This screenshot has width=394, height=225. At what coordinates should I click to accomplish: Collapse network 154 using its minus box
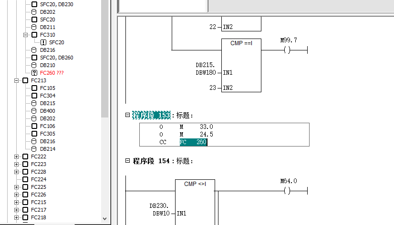coord(127,161)
